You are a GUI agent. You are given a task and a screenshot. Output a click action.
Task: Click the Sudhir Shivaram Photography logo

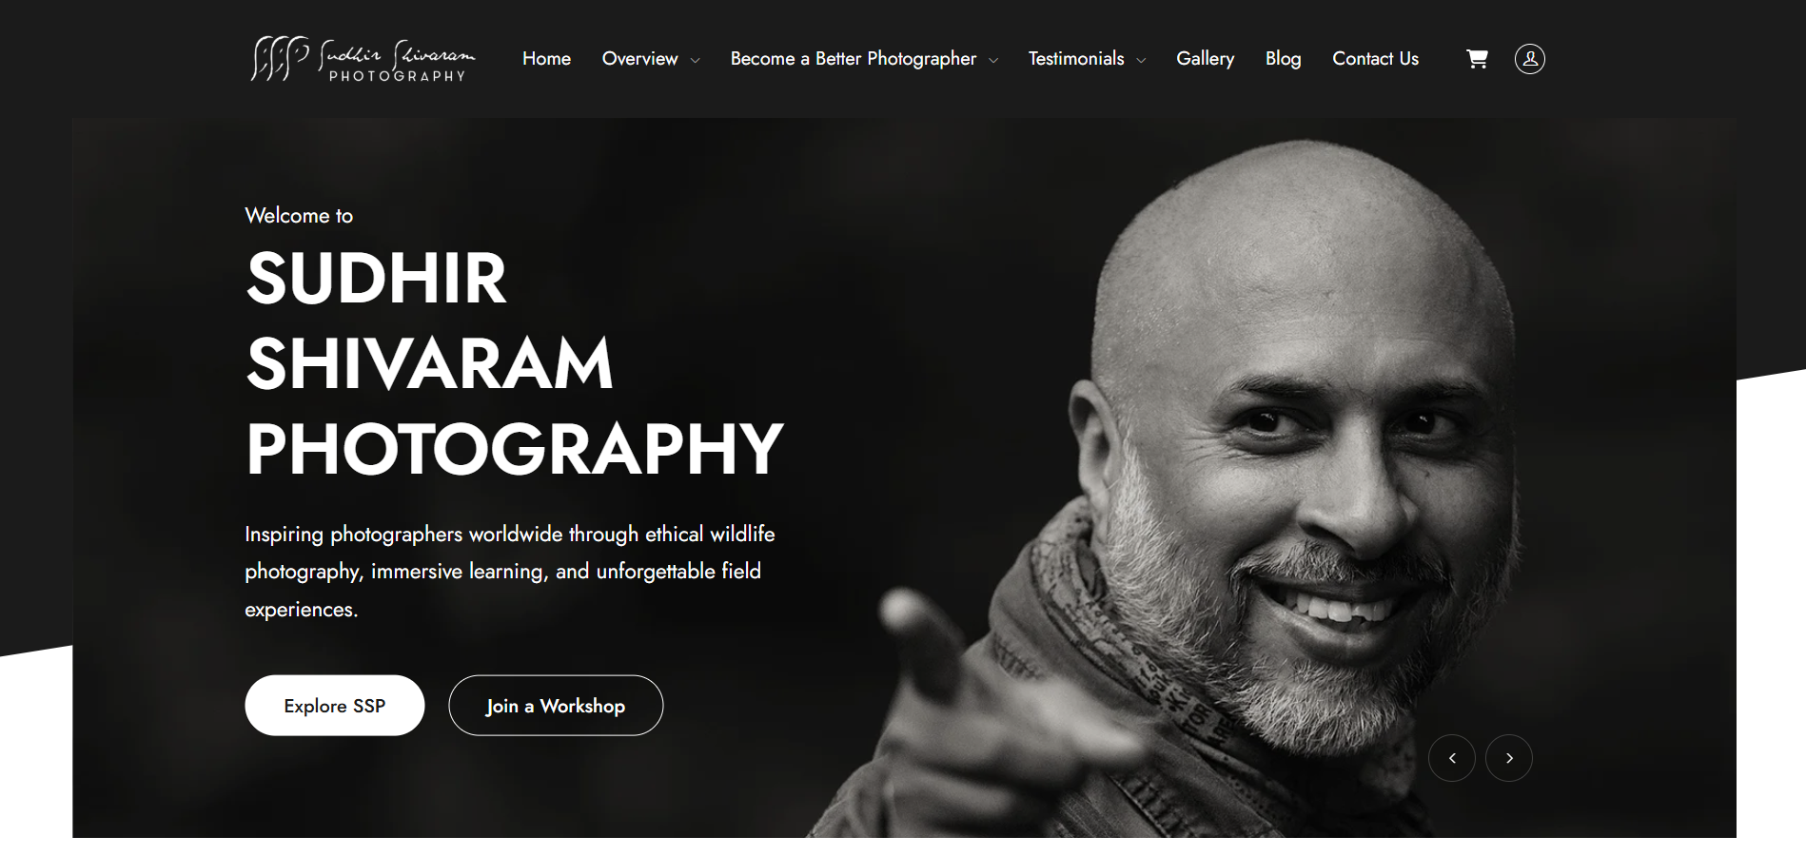point(363,59)
